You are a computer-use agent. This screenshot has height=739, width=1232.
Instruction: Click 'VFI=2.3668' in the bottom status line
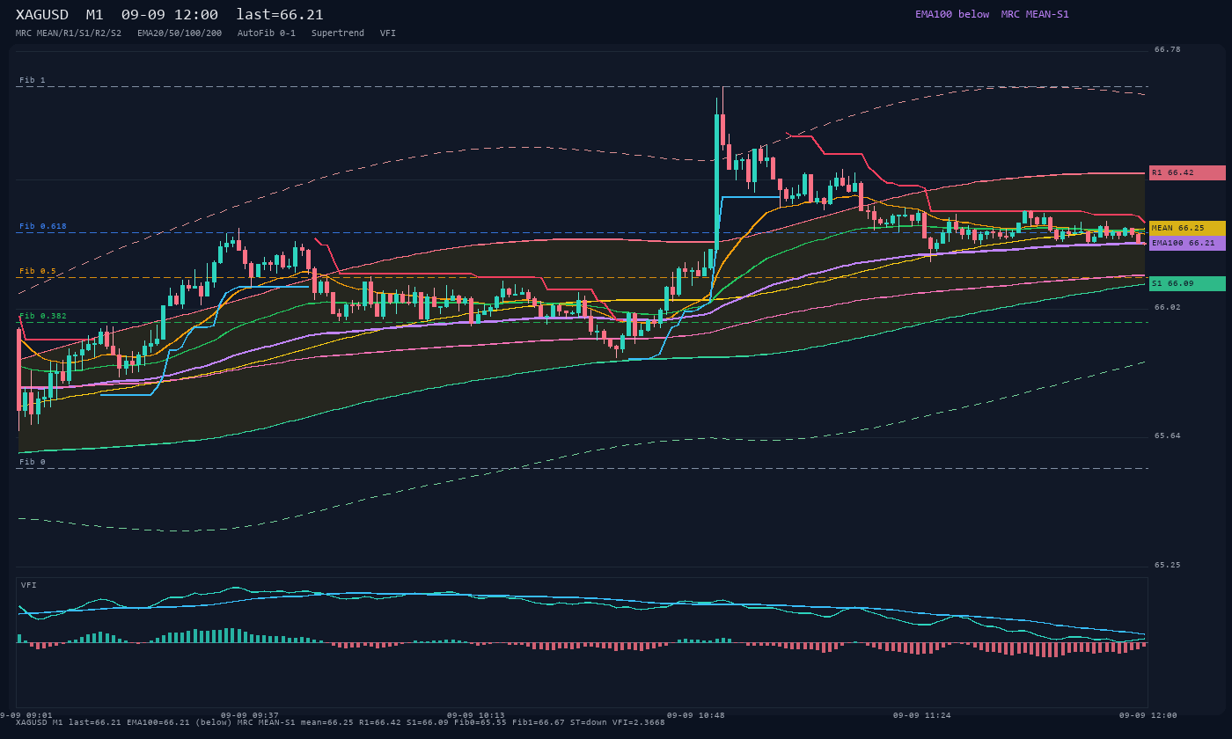click(x=639, y=722)
